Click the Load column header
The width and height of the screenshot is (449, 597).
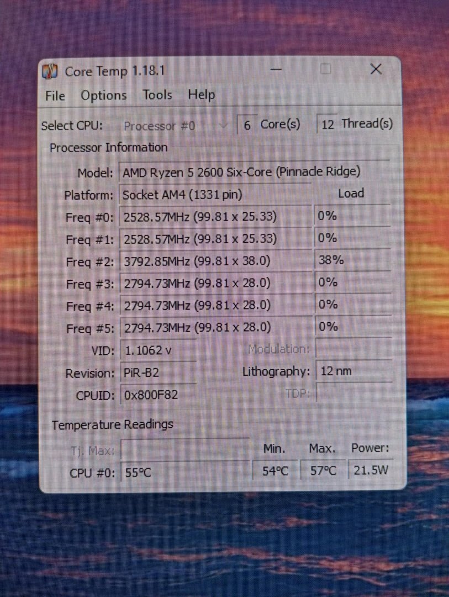[x=351, y=193]
